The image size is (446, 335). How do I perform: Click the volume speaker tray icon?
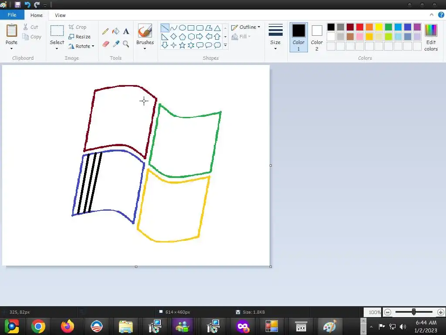click(403, 326)
